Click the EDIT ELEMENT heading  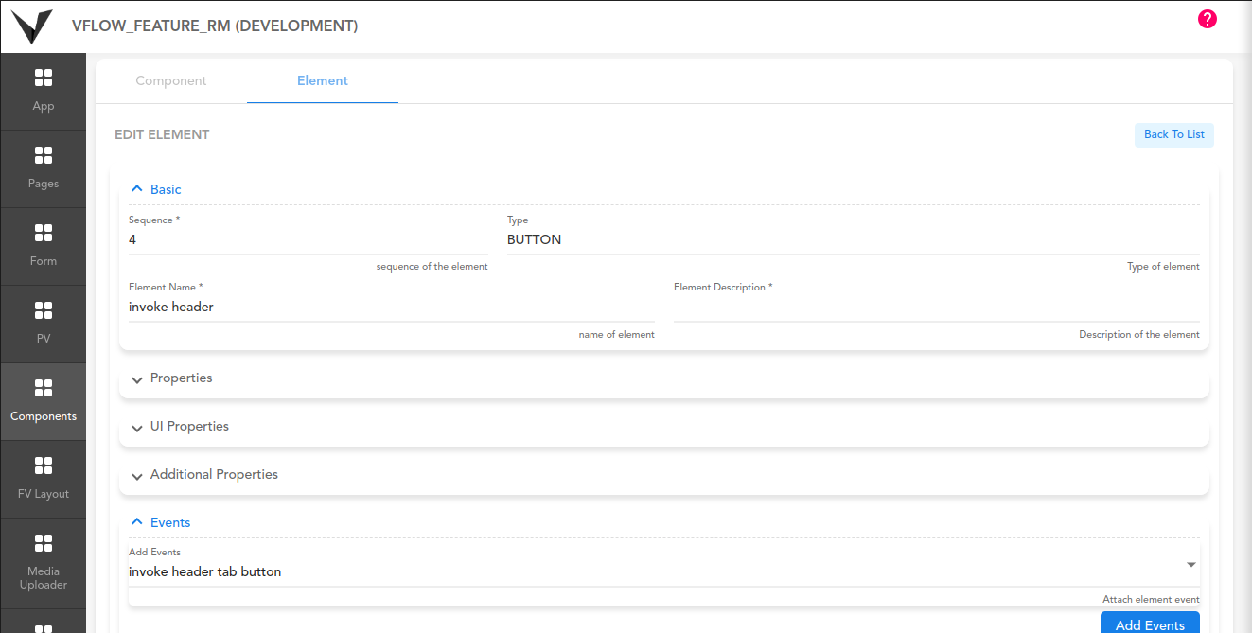pyautogui.click(x=162, y=134)
